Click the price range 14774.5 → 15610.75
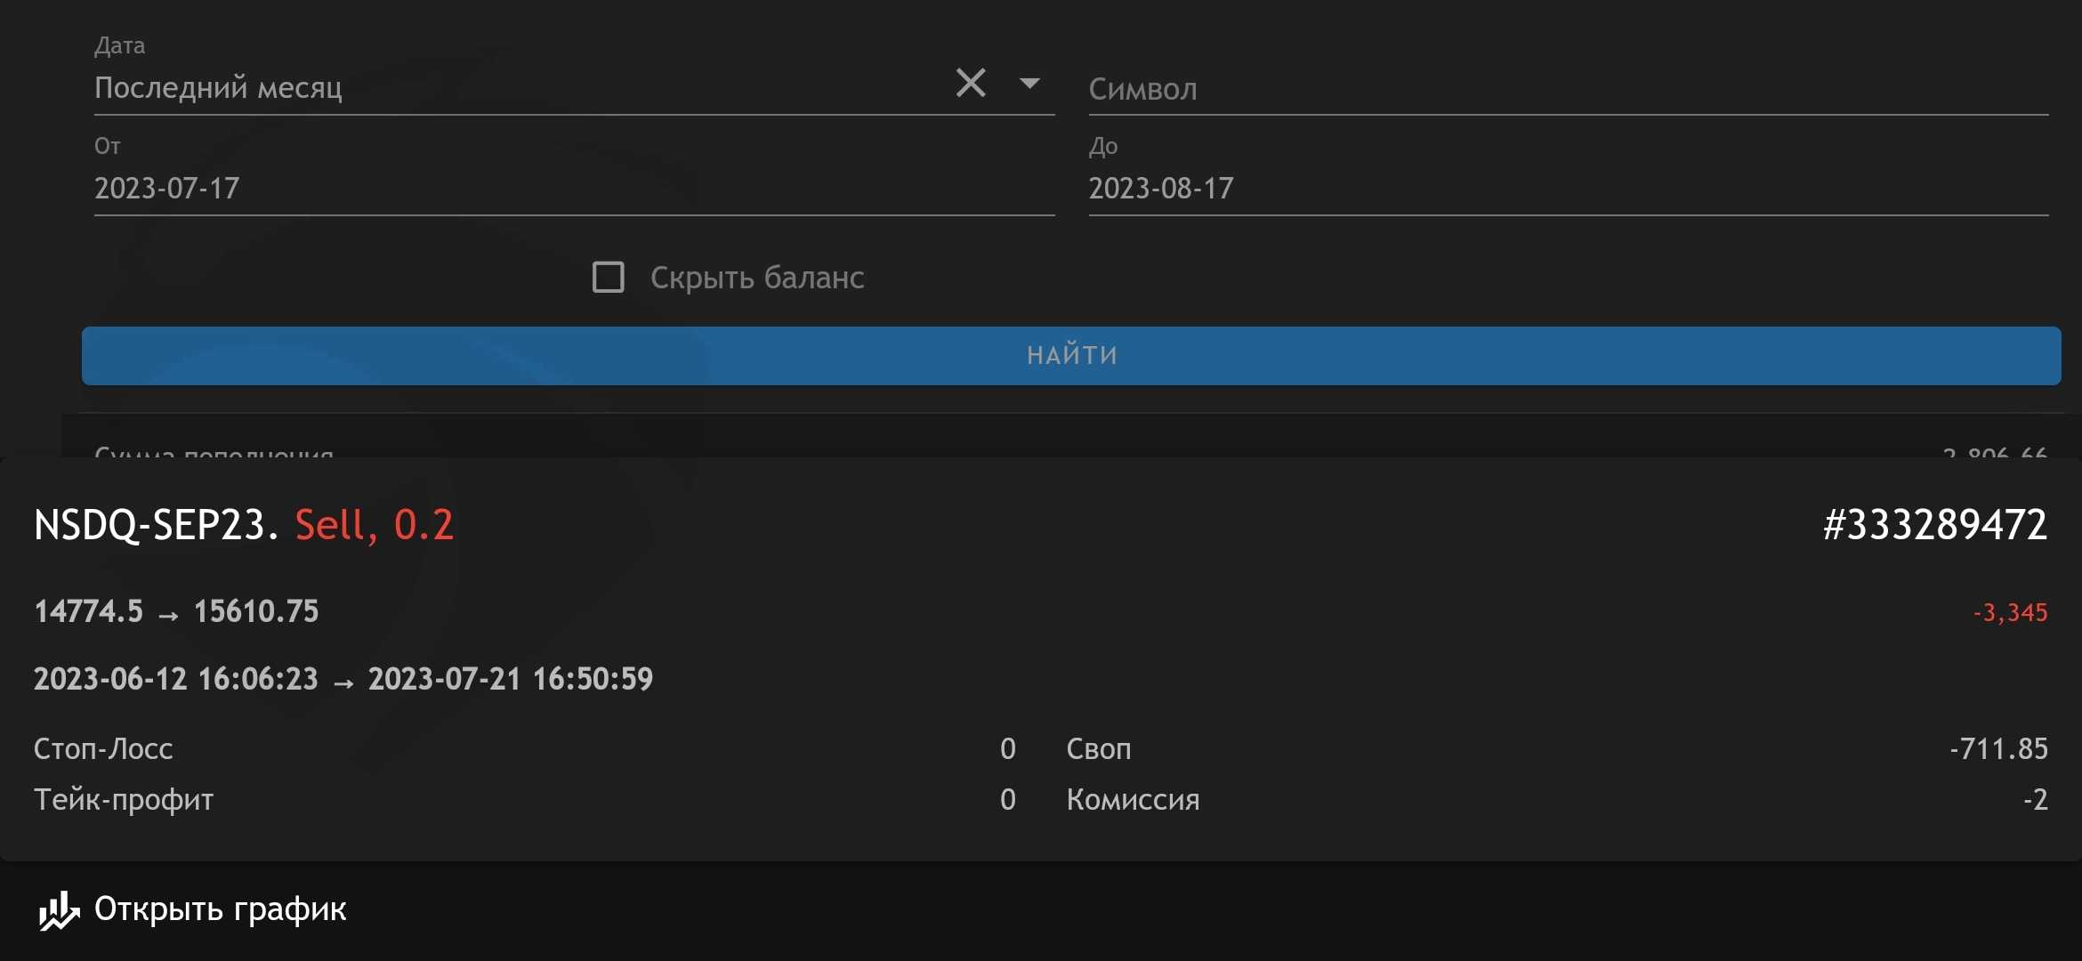The image size is (2082, 961). [176, 611]
